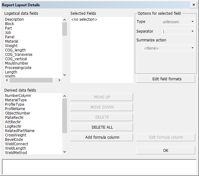The width and height of the screenshot is (199, 176).
Task: Select NumberColumn in Derived data fields
Action: click(18, 96)
